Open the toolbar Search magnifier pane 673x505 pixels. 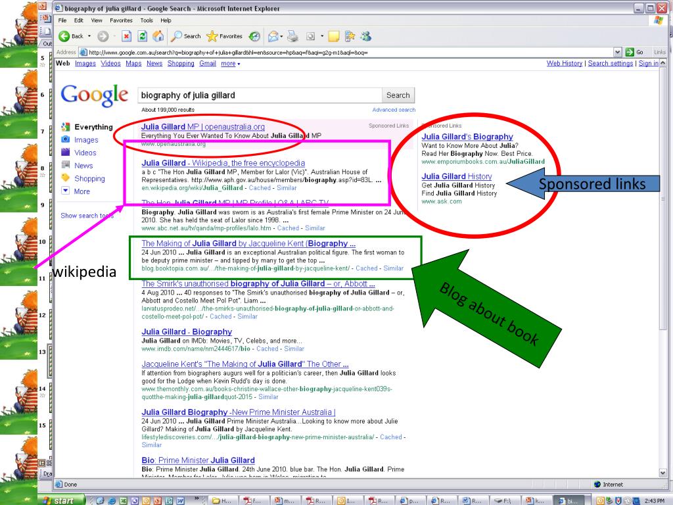(186, 36)
